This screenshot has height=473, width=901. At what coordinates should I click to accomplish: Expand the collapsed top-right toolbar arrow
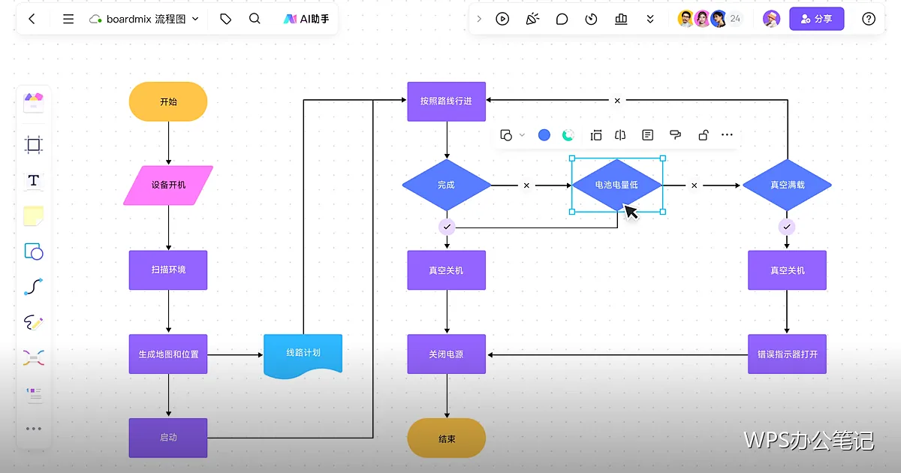pos(479,19)
